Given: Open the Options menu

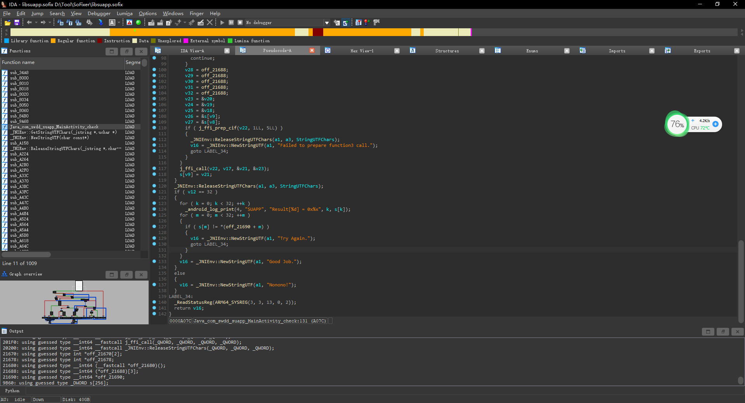Looking at the screenshot, I should [x=148, y=13].
